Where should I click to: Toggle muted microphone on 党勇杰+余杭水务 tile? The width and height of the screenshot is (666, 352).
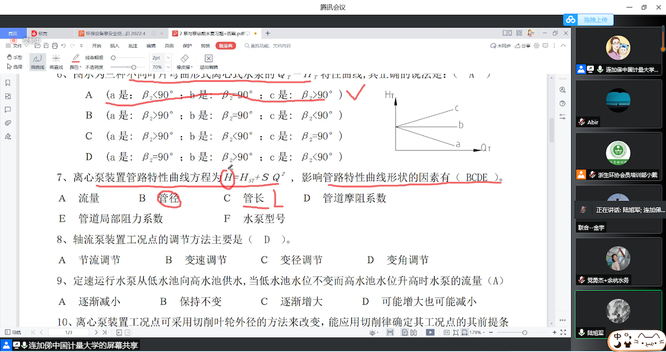pos(582,280)
